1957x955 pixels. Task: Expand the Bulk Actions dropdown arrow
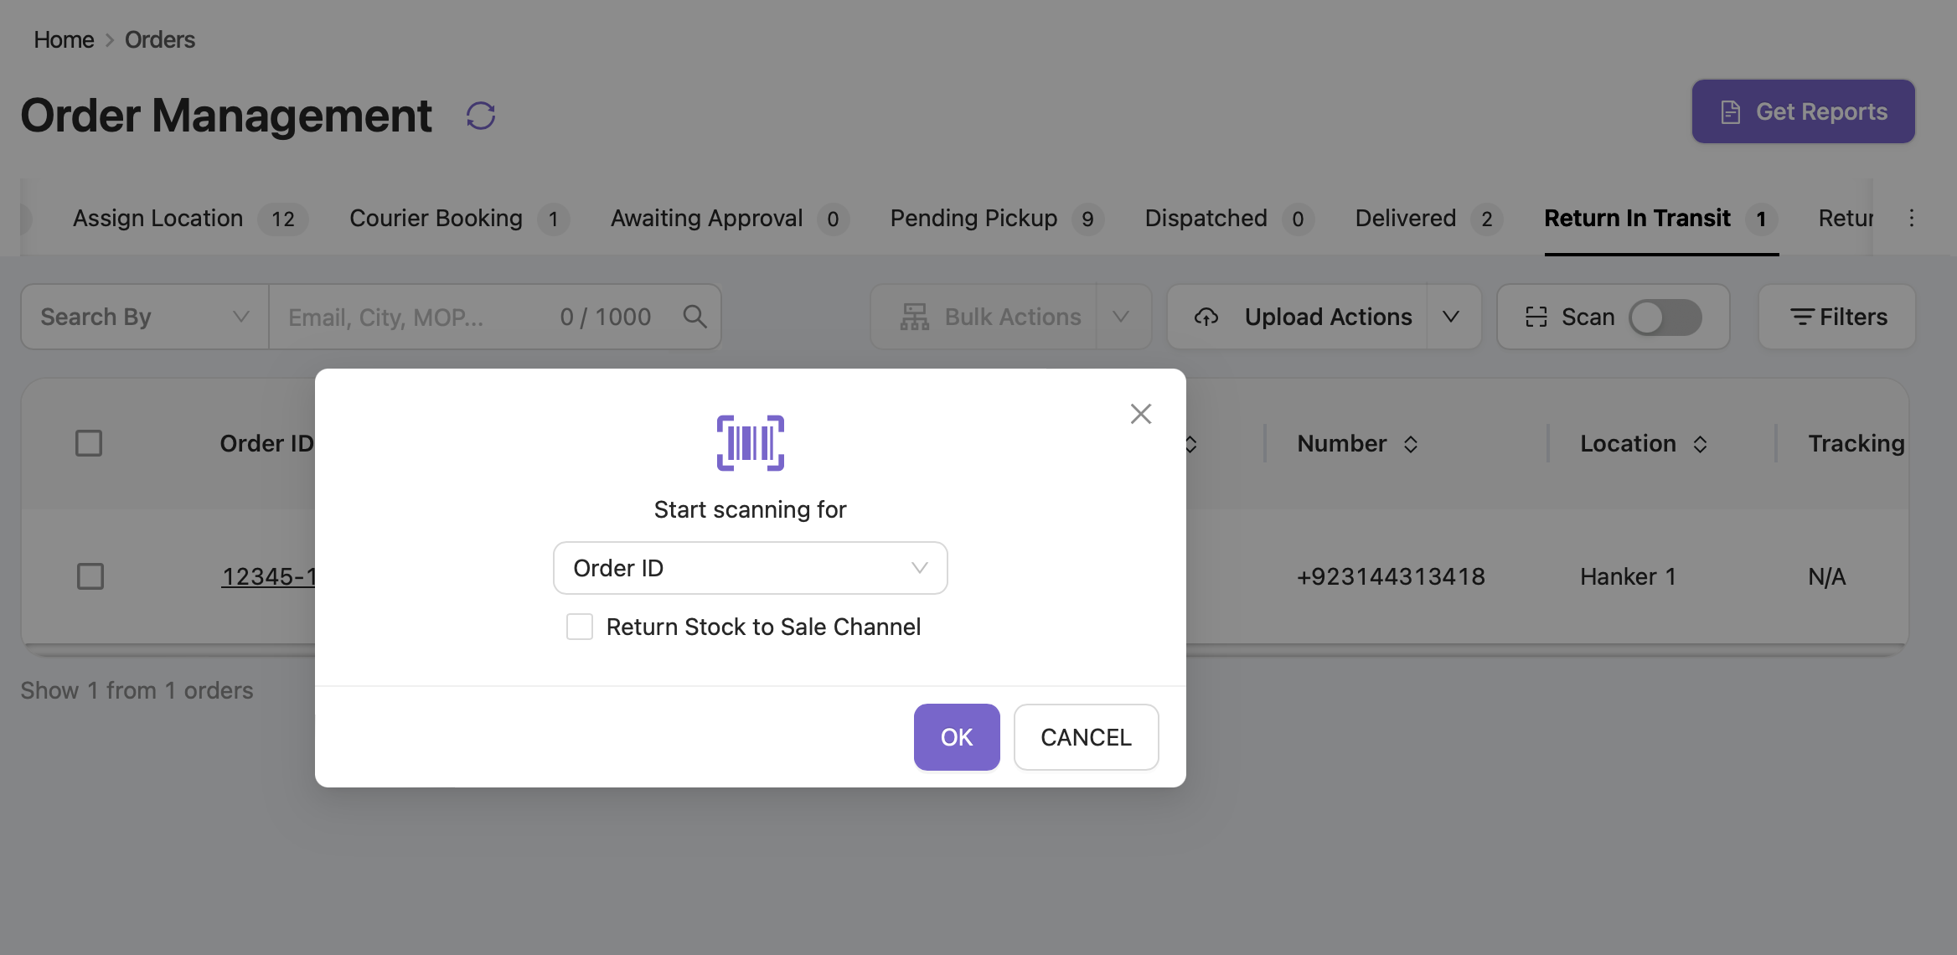pyautogui.click(x=1122, y=317)
